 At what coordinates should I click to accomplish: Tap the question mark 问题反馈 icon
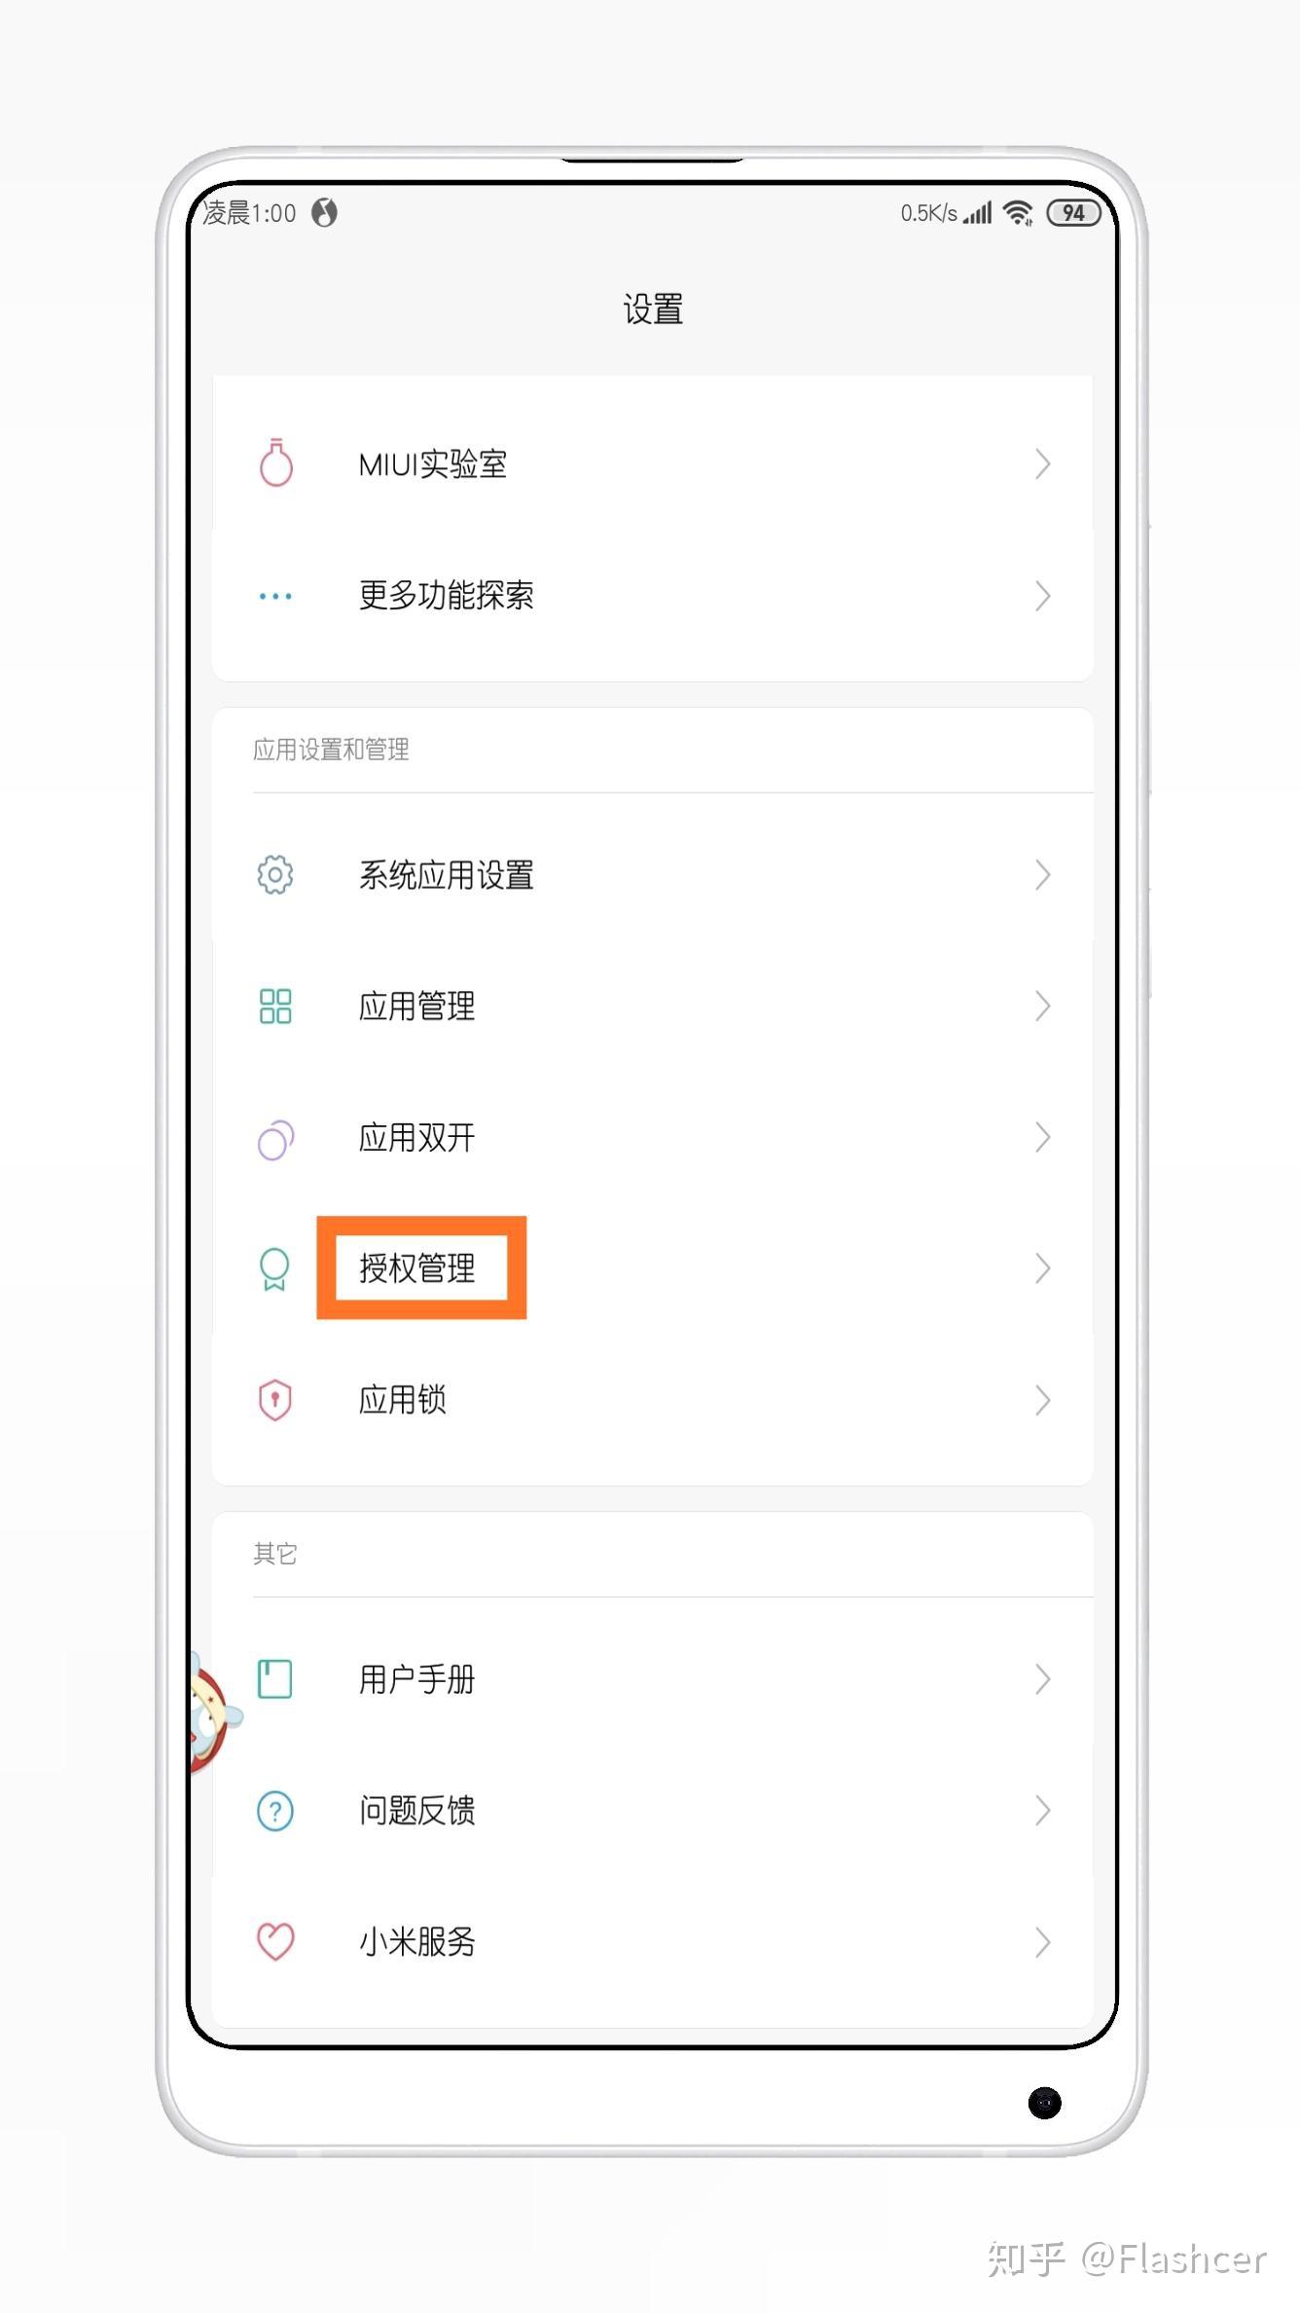275,1811
